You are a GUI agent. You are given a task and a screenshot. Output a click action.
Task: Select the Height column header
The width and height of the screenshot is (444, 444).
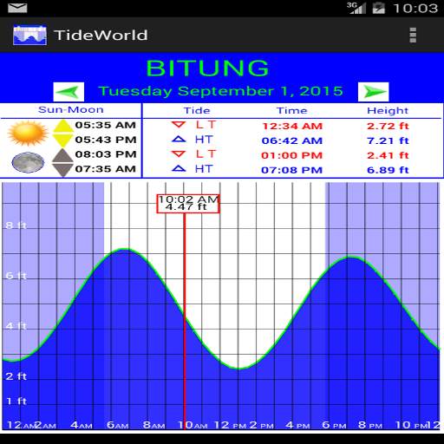click(388, 111)
